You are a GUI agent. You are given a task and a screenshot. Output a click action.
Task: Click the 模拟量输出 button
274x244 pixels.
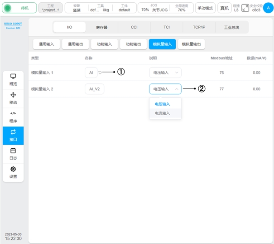[191, 44]
